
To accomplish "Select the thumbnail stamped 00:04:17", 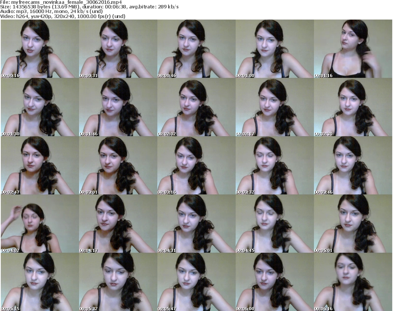I will pos(118,224).
